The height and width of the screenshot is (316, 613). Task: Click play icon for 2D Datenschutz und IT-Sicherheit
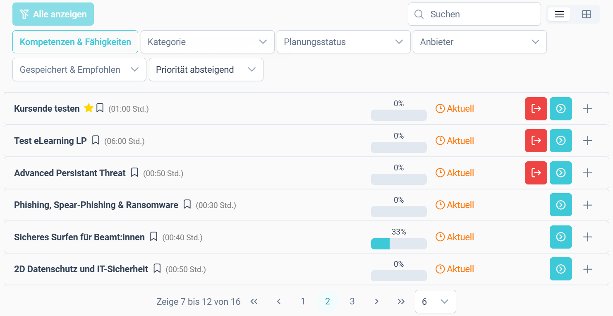pos(560,269)
